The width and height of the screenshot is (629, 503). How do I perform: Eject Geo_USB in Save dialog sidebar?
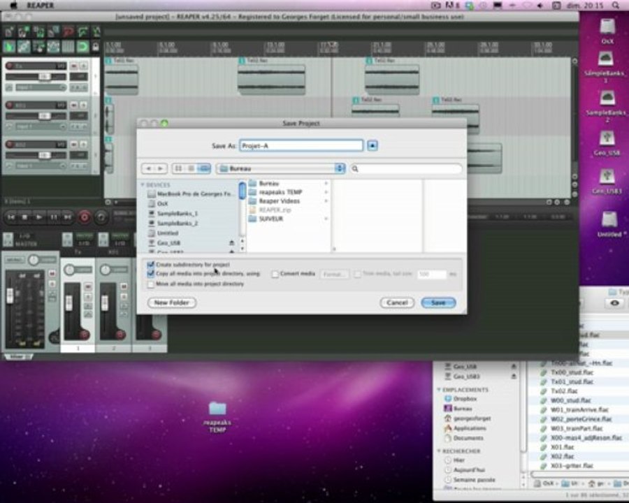tap(231, 242)
